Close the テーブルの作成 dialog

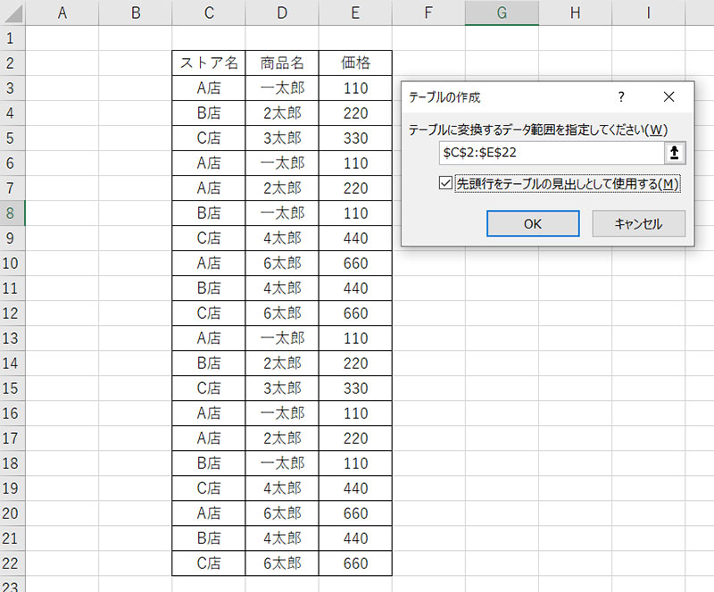[669, 96]
